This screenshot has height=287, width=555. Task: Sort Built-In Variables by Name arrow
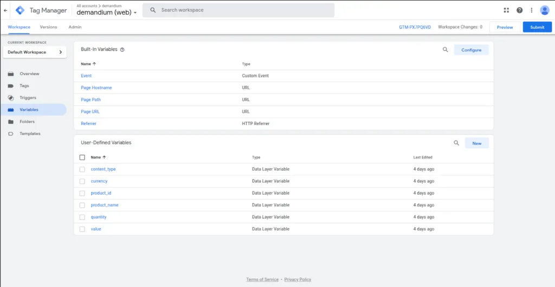[x=94, y=64]
